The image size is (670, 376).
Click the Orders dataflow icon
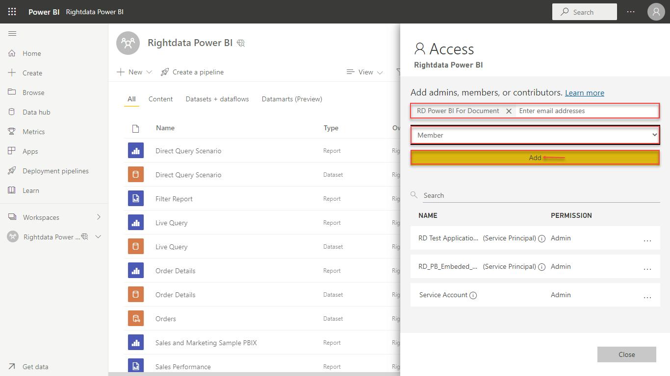[x=136, y=318]
